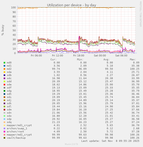Viewport: 143px width, 147px height.
Task: Click the archon/root max value 37.28
Action: point(135,132)
